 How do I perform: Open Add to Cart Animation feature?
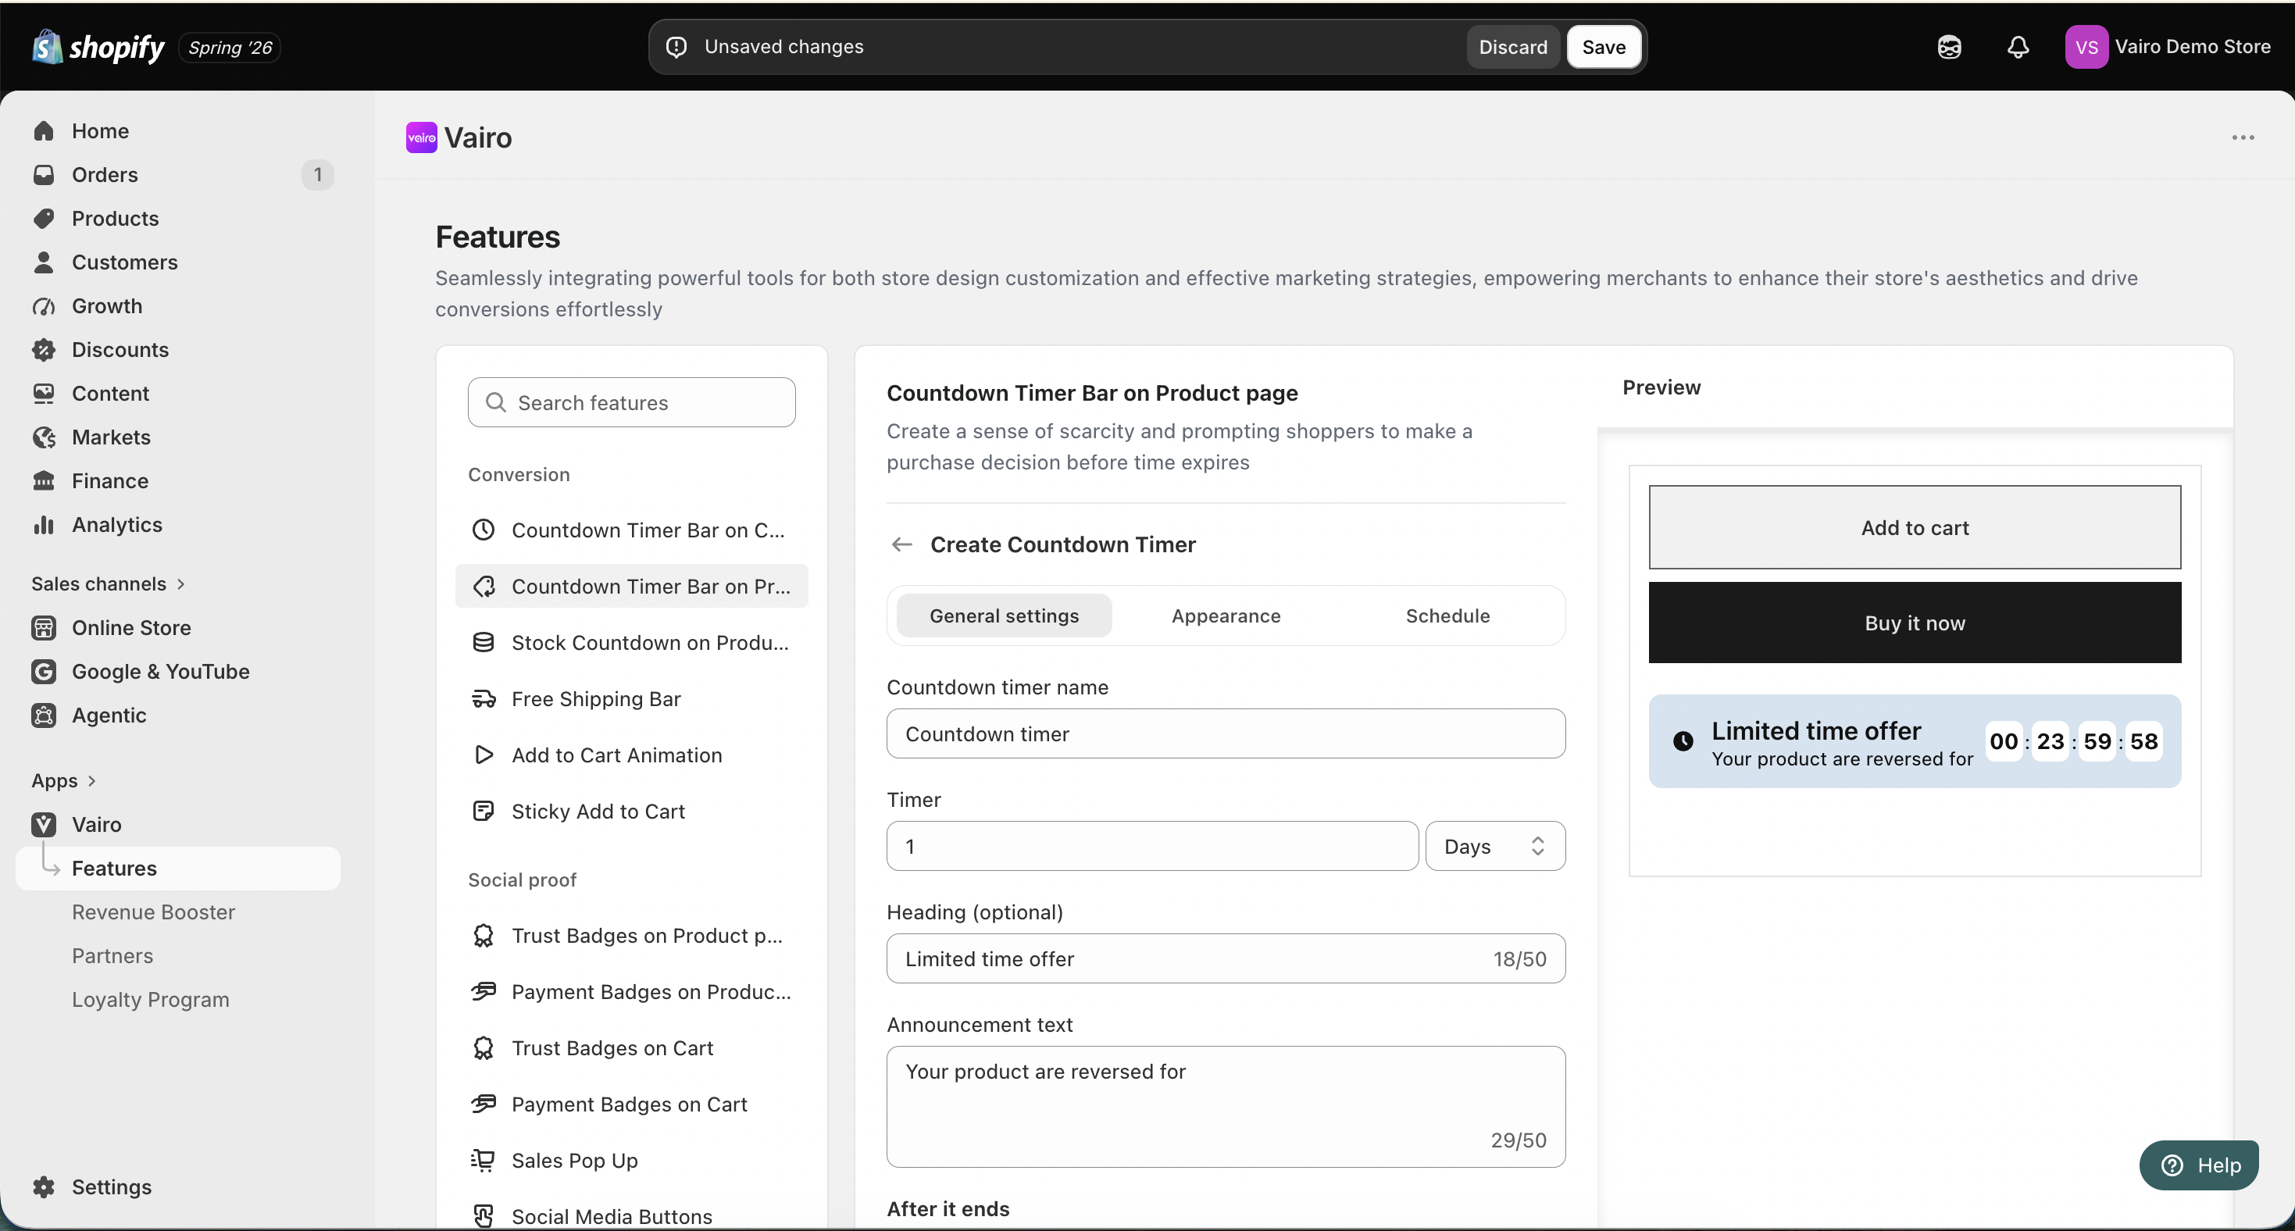[632, 755]
